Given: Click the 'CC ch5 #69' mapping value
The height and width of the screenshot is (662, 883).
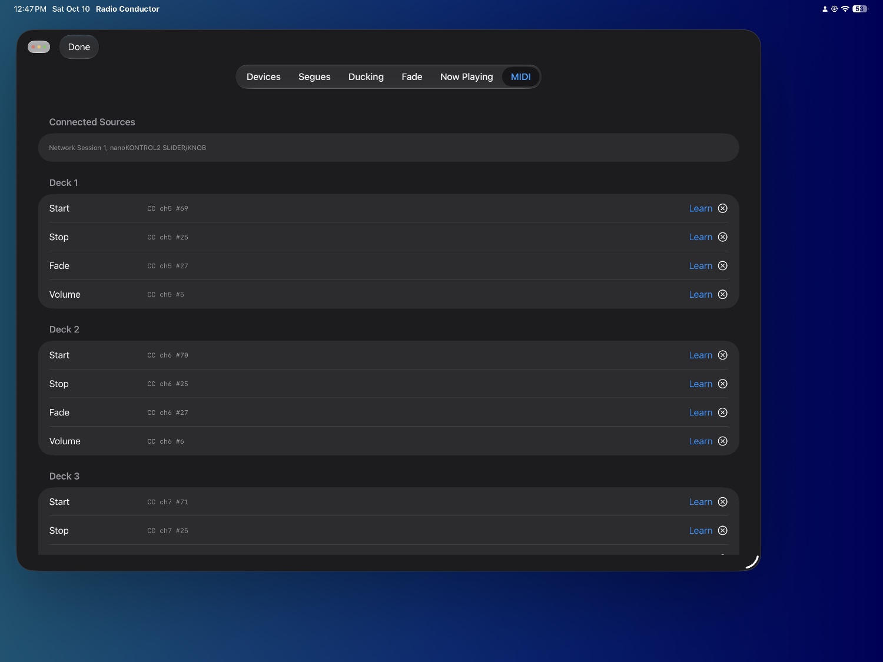Looking at the screenshot, I should [168, 208].
